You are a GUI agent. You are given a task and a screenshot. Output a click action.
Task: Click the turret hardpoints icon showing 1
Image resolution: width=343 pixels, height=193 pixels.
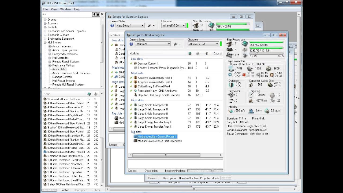point(229,44)
